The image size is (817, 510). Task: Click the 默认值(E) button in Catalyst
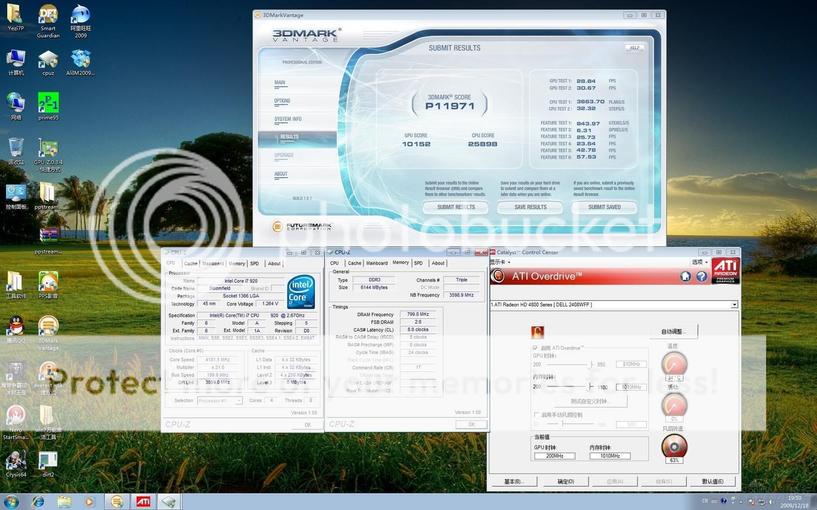(712, 481)
